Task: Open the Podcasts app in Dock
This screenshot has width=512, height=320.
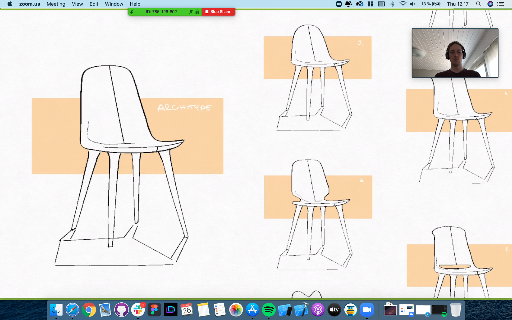Action: (318, 310)
